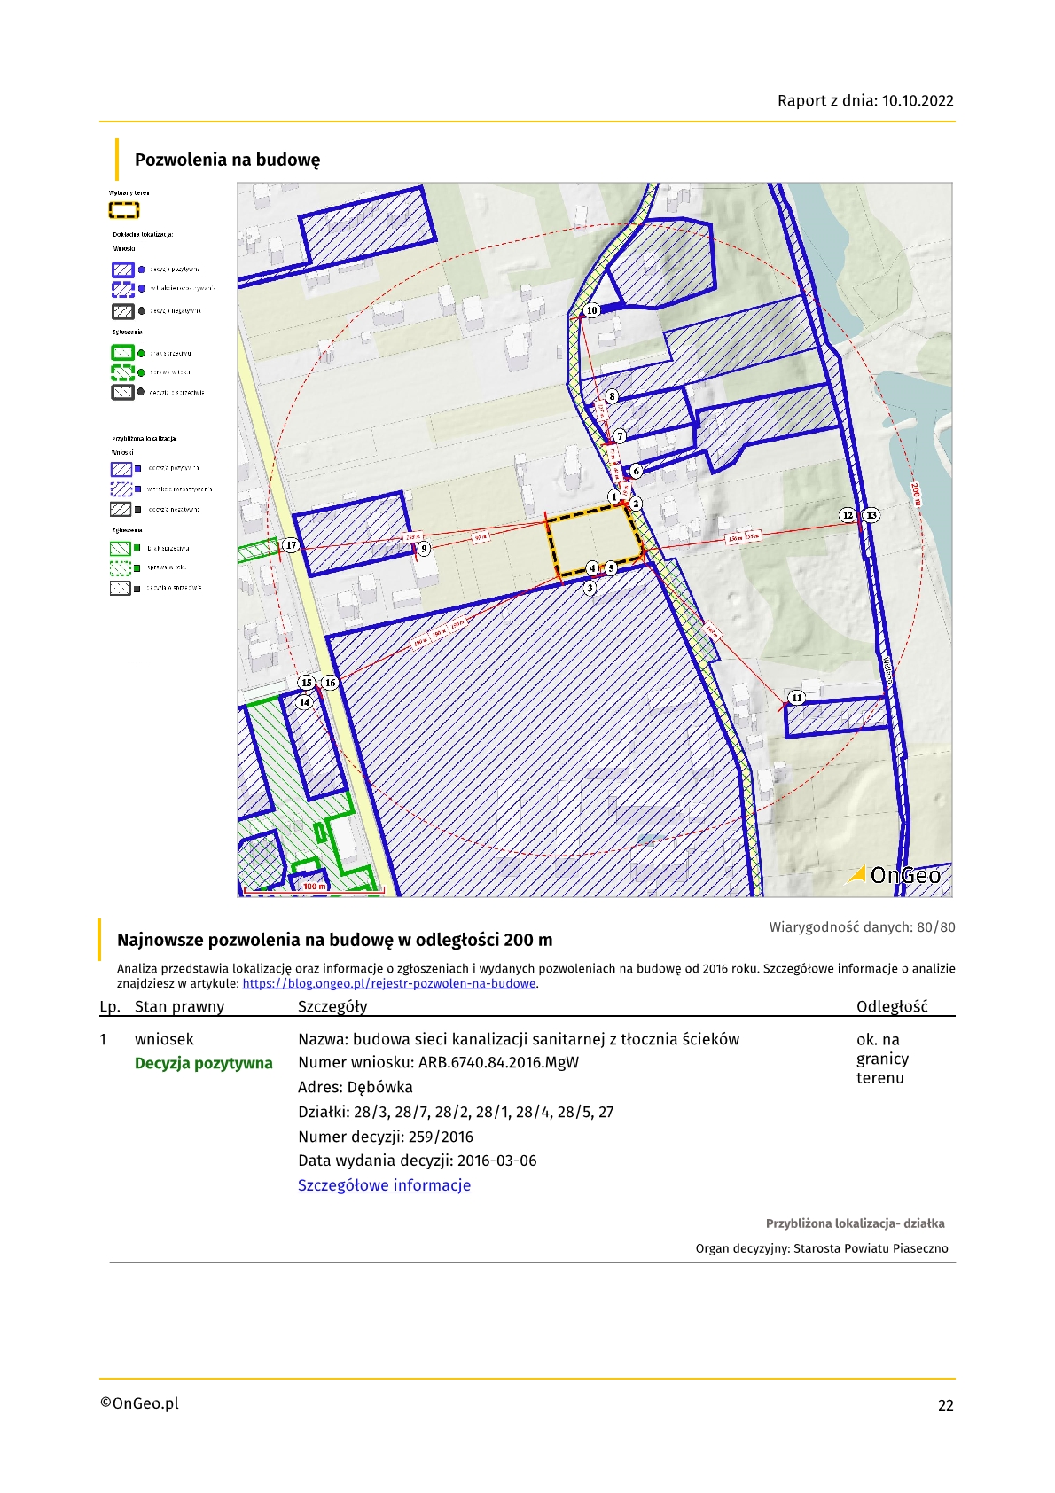Click map marker number 9
The width and height of the screenshot is (1055, 1493).
pyautogui.click(x=424, y=548)
